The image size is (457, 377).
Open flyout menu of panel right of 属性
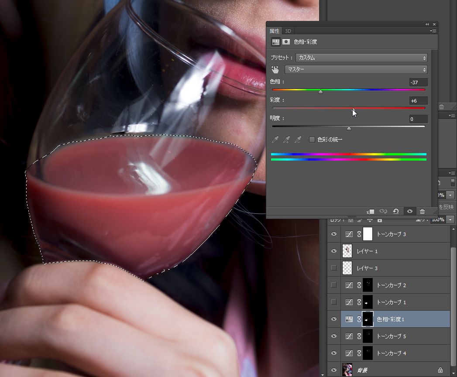click(452, 116)
